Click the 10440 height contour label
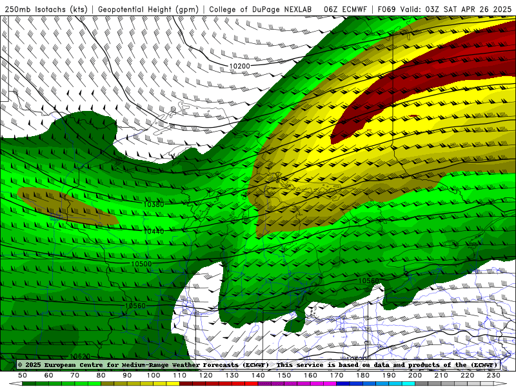The image size is (516, 387). click(x=154, y=232)
